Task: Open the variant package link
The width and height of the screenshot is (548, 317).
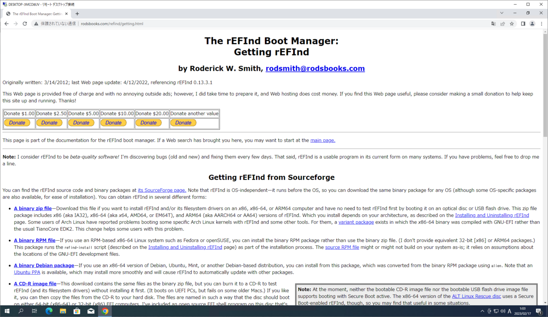Action: 356,222
